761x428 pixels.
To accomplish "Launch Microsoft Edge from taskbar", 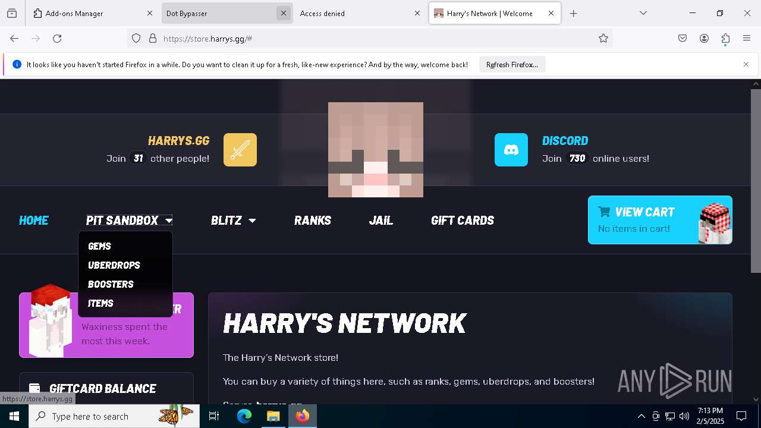I will pyautogui.click(x=244, y=416).
